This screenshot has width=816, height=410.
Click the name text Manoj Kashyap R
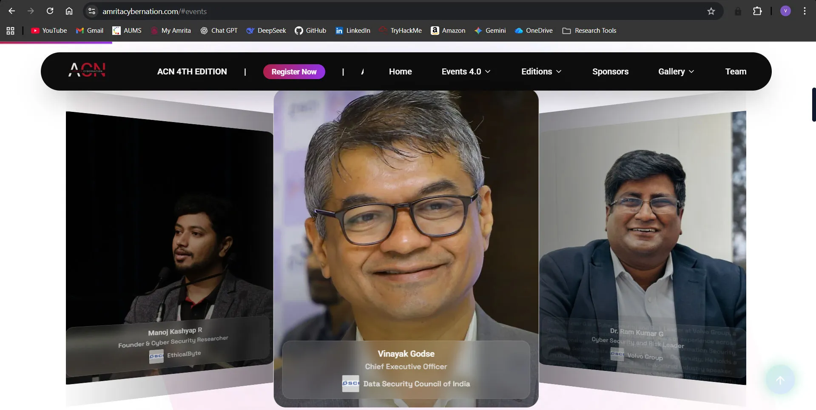pyautogui.click(x=175, y=331)
